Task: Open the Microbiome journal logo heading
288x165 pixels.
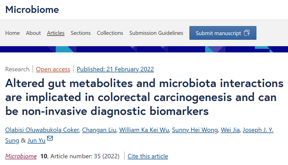Action: coord(32,10)
